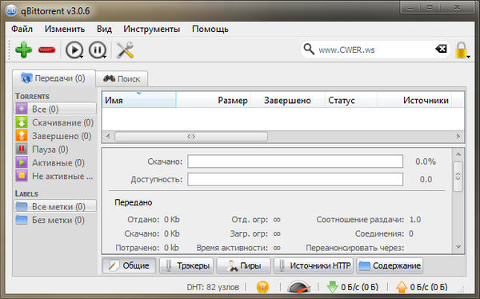The image size is (480, 299).
Task: Click the upload speed 0 Б/с indicator
Action: point(422,287)
